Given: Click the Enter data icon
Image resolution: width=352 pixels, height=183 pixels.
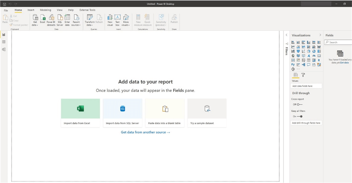Looking at the screenshot, I should click(67, 20).
